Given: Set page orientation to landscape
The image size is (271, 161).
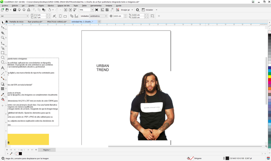Looking at the screenshot, I should pyautogui.click(x=65, y=16).
